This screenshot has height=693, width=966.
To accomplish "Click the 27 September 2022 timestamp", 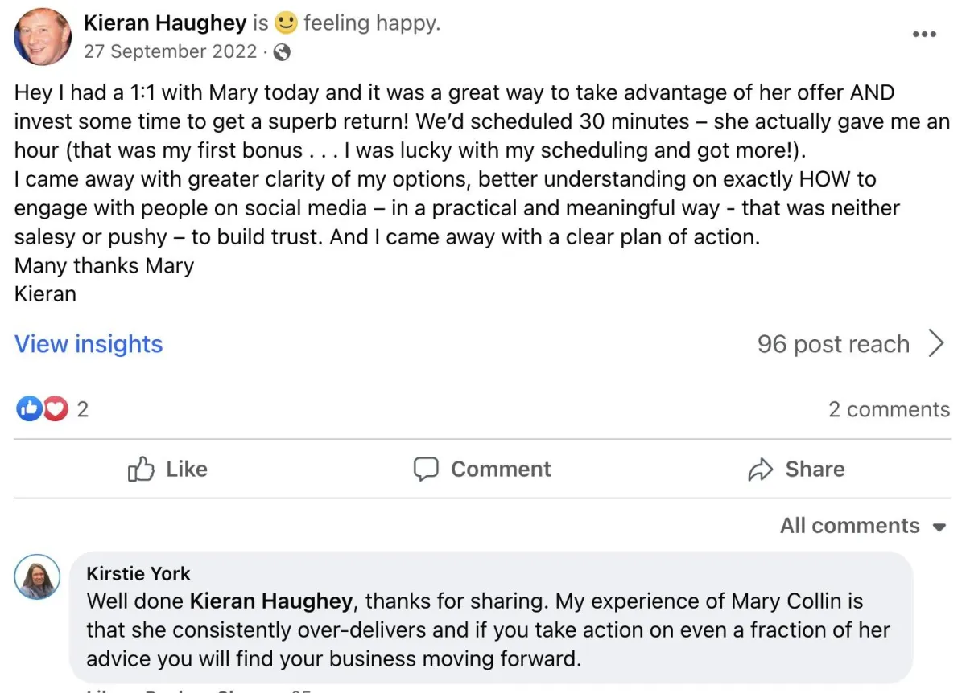I will (x=170, y=52).
